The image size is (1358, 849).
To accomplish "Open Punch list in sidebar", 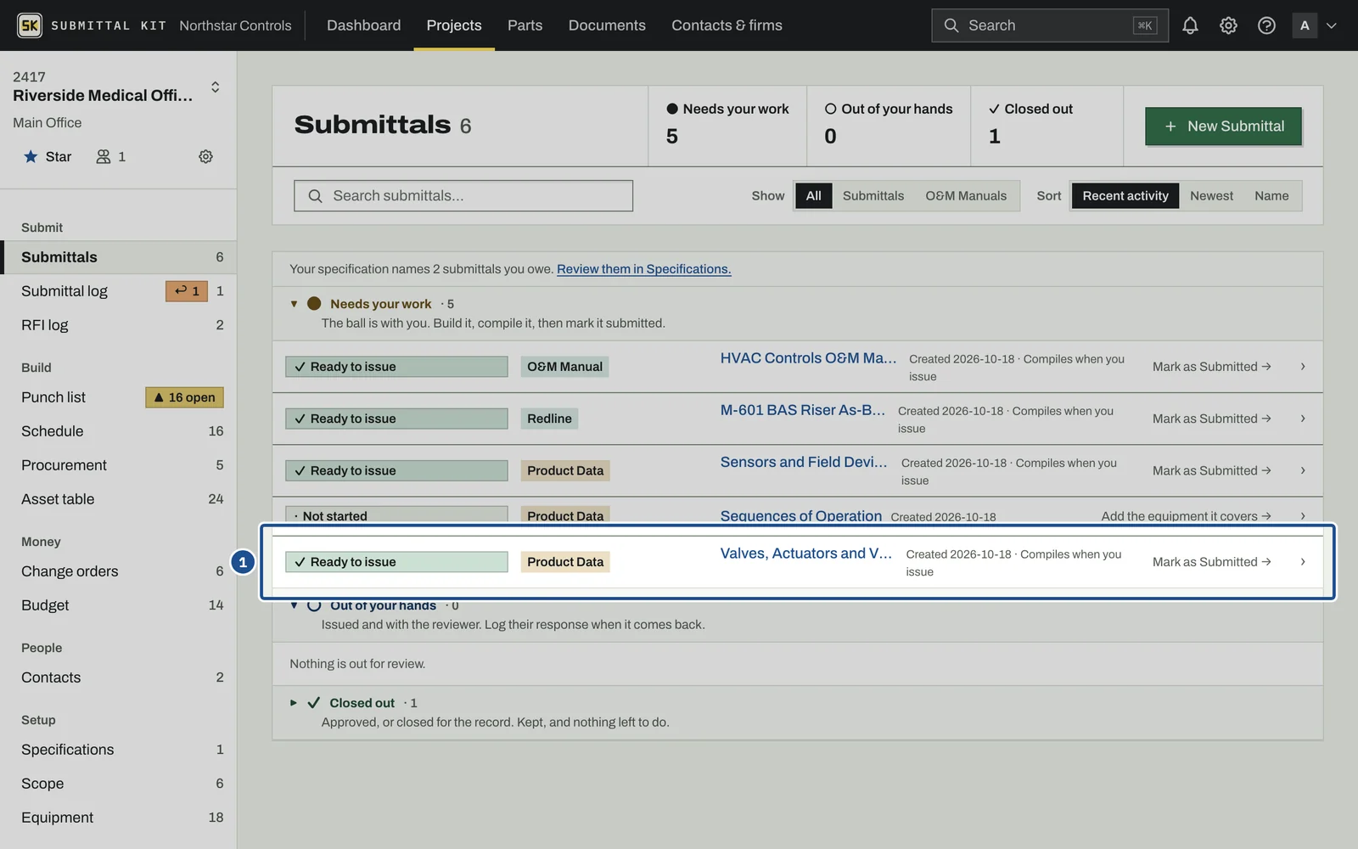I will point(119,397).
